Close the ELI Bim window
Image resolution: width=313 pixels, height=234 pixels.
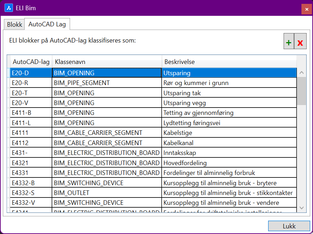click(x=306, y=9)
